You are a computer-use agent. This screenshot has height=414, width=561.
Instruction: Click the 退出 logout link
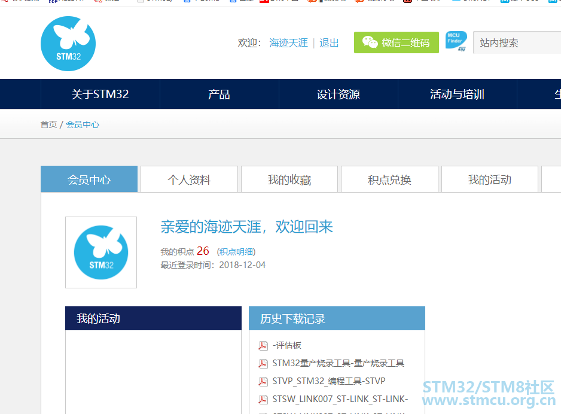point(329,43)
